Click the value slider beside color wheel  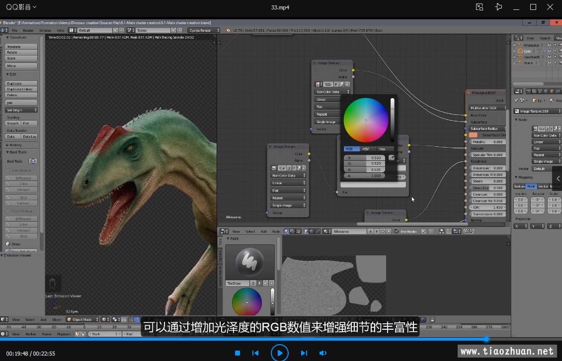(x=392, y=120)
